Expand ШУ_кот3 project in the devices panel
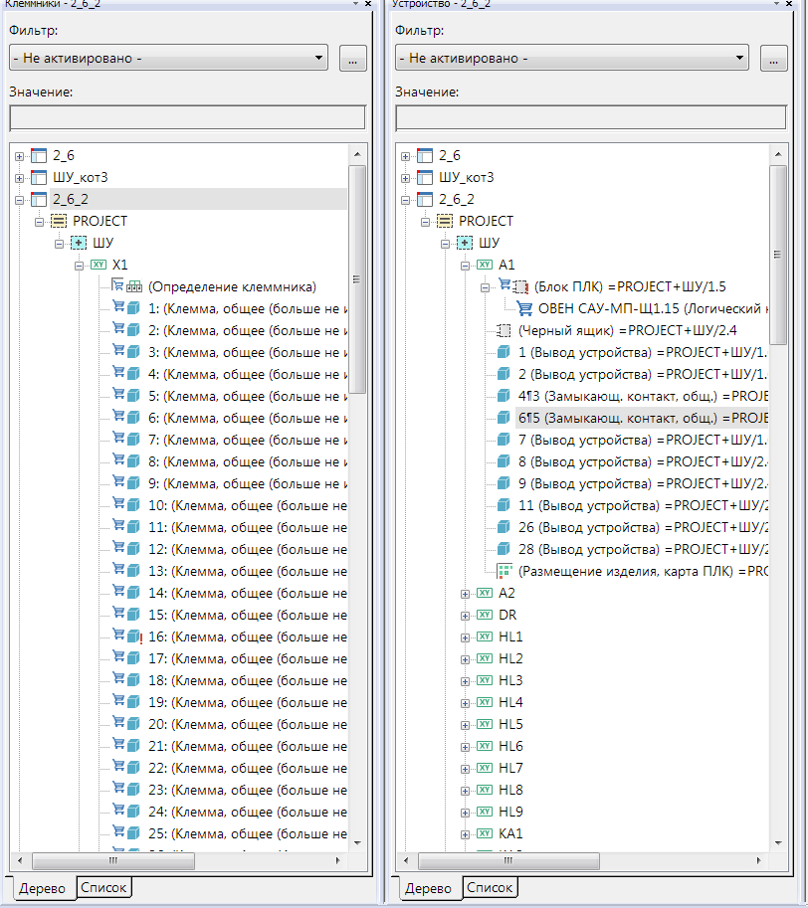The height and width of the screenshot is (908, 808). [405, 177]
